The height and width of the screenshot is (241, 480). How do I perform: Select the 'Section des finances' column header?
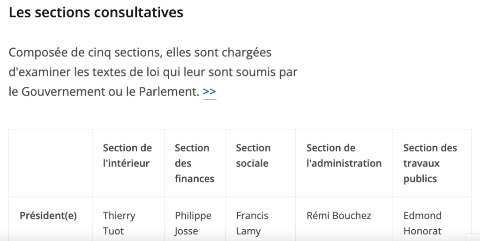pyautogui.click(x=195, y=163)
